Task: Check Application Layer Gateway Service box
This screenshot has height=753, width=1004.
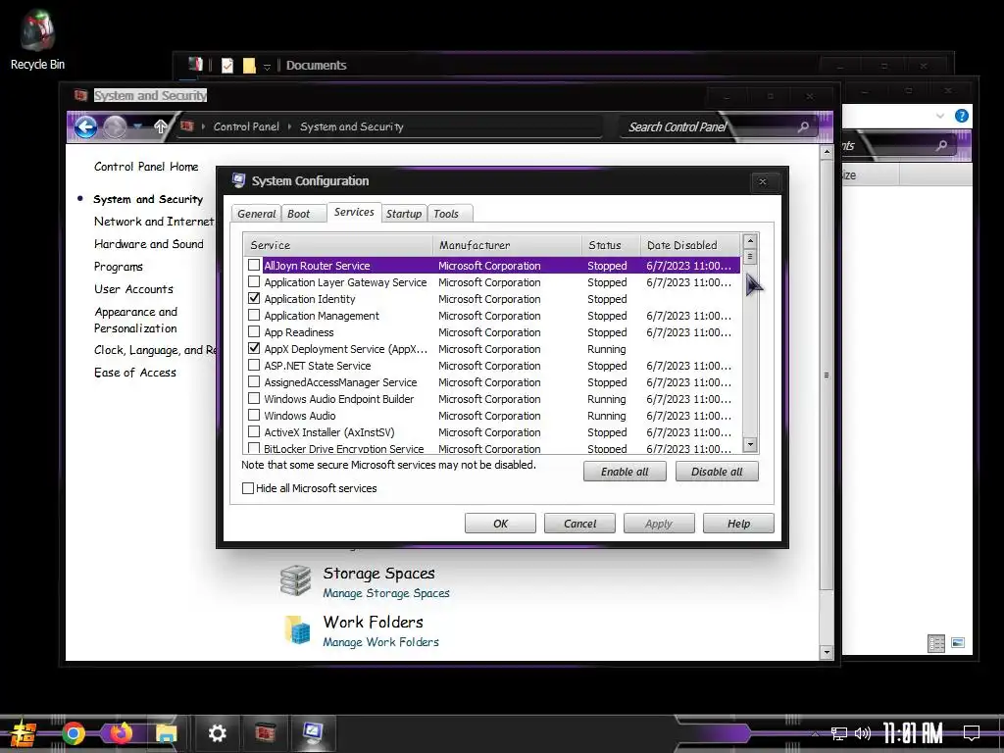Action: [x=254, y=281]
